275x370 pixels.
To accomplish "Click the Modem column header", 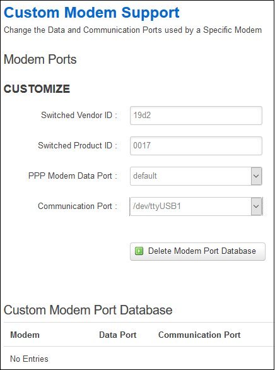I will 25,335.
